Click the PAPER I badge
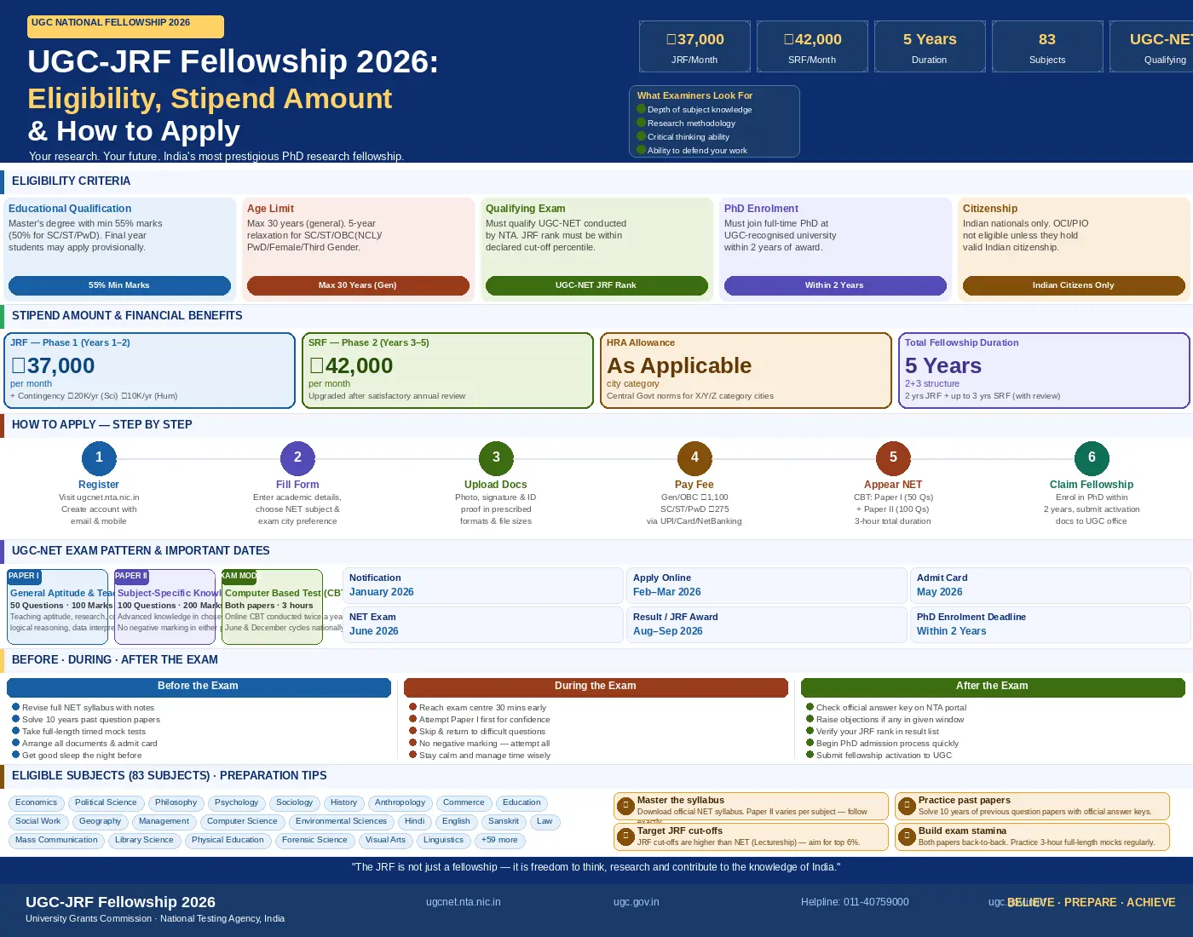The height and width of the screenshot is (937, 1193). point(24,577)
